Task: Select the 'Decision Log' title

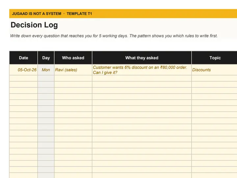Action: 34,25
